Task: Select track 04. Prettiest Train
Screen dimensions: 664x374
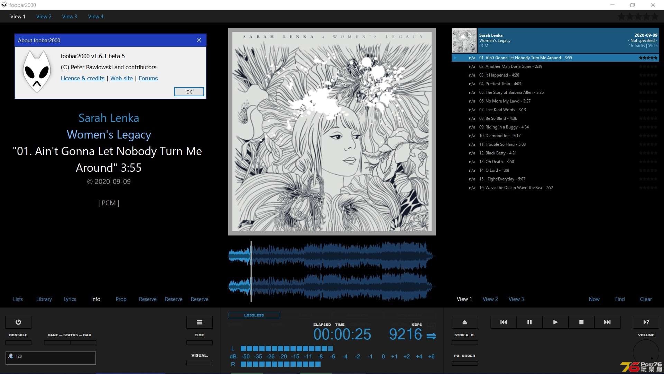Action: click(555, 84)
